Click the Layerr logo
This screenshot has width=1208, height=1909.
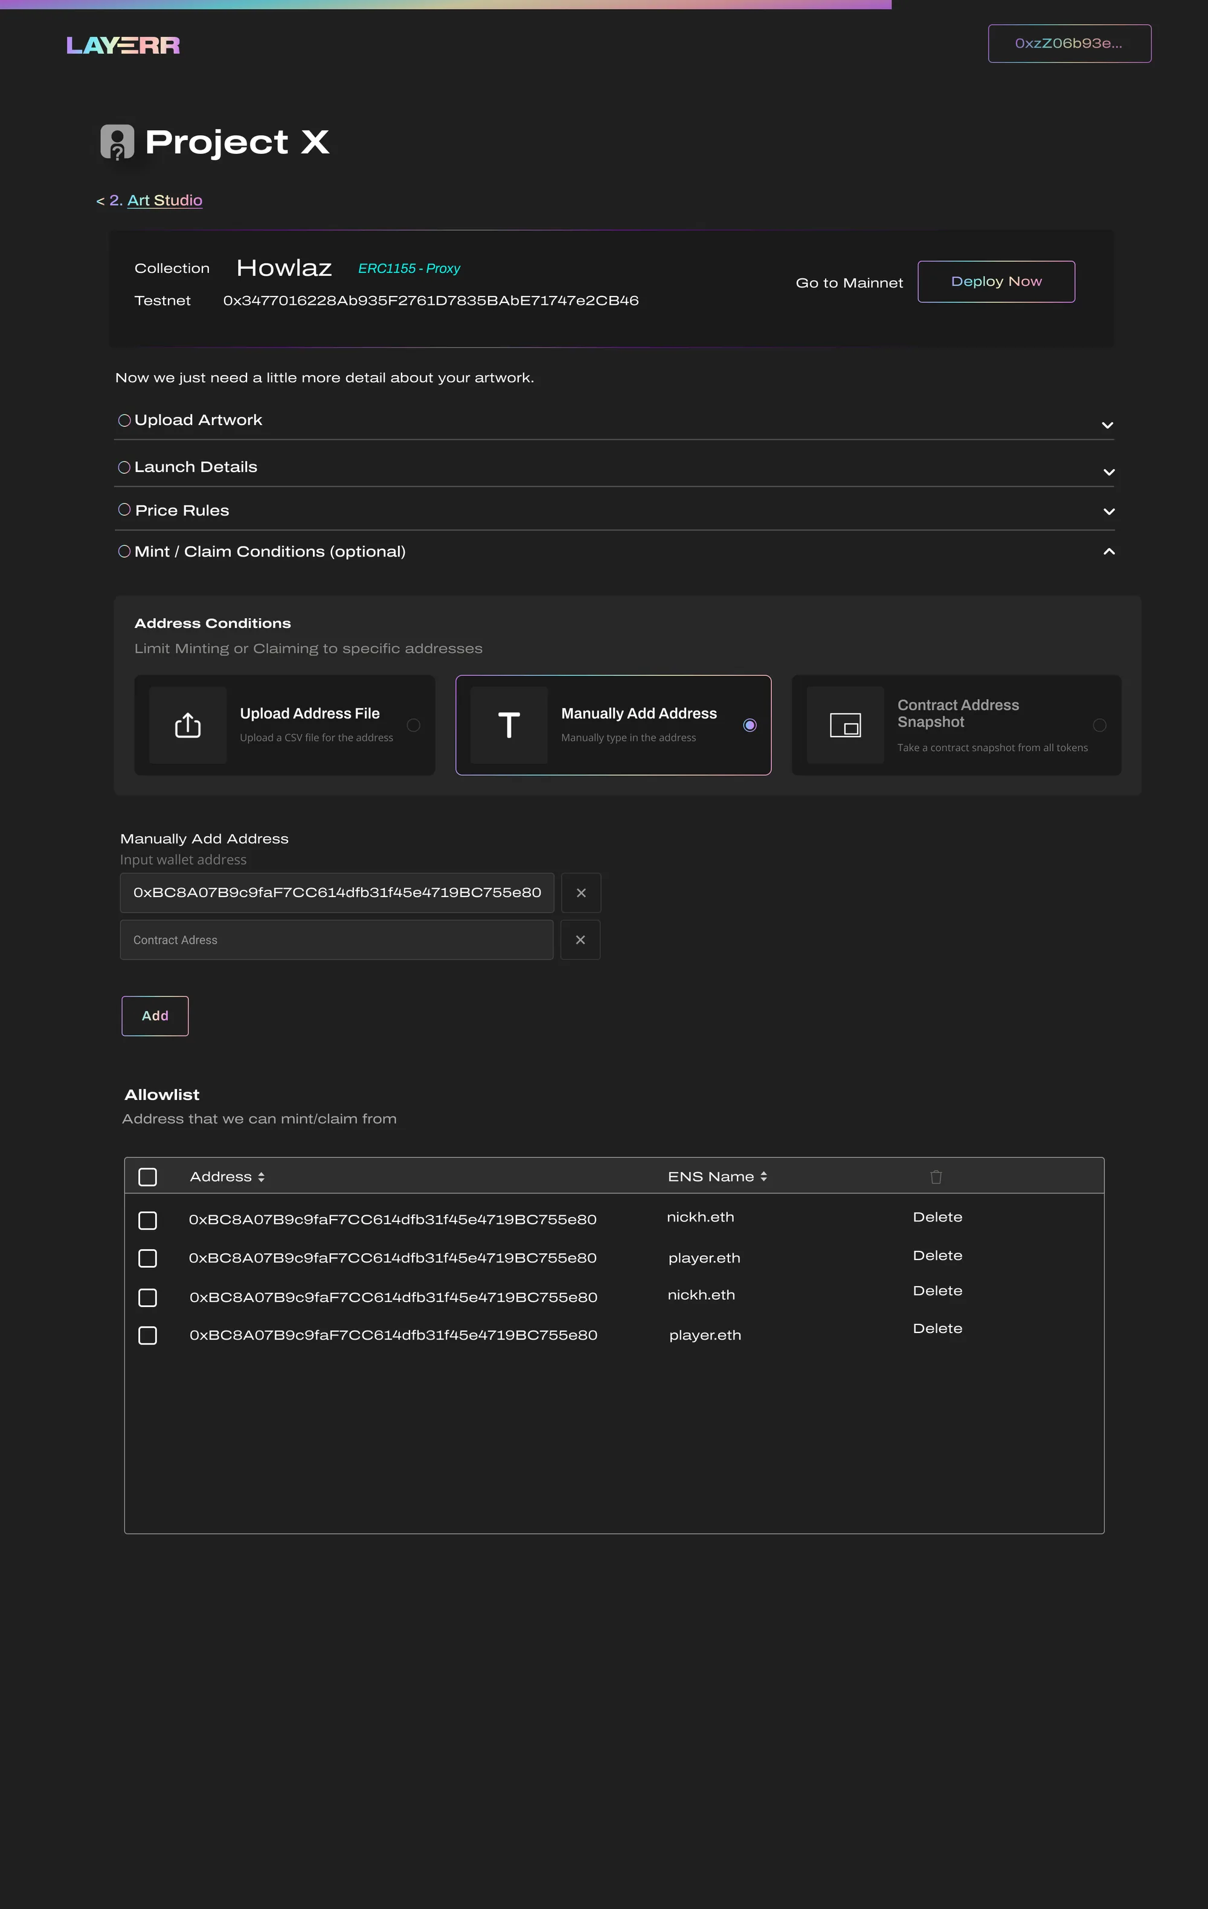tap(123, 45)
